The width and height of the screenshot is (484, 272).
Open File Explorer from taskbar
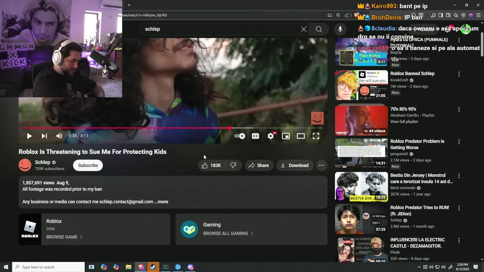click(x=128, y=267)
